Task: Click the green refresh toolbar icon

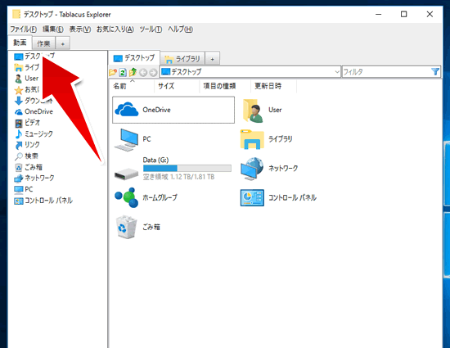Action: pos(123,72)
